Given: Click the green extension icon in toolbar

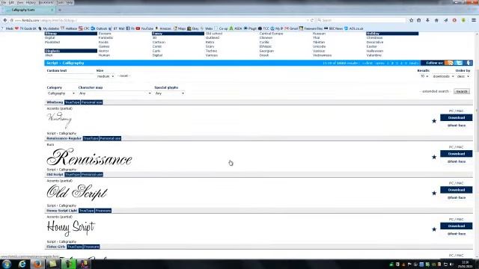Looking at the screenshot, I should 463,20.
